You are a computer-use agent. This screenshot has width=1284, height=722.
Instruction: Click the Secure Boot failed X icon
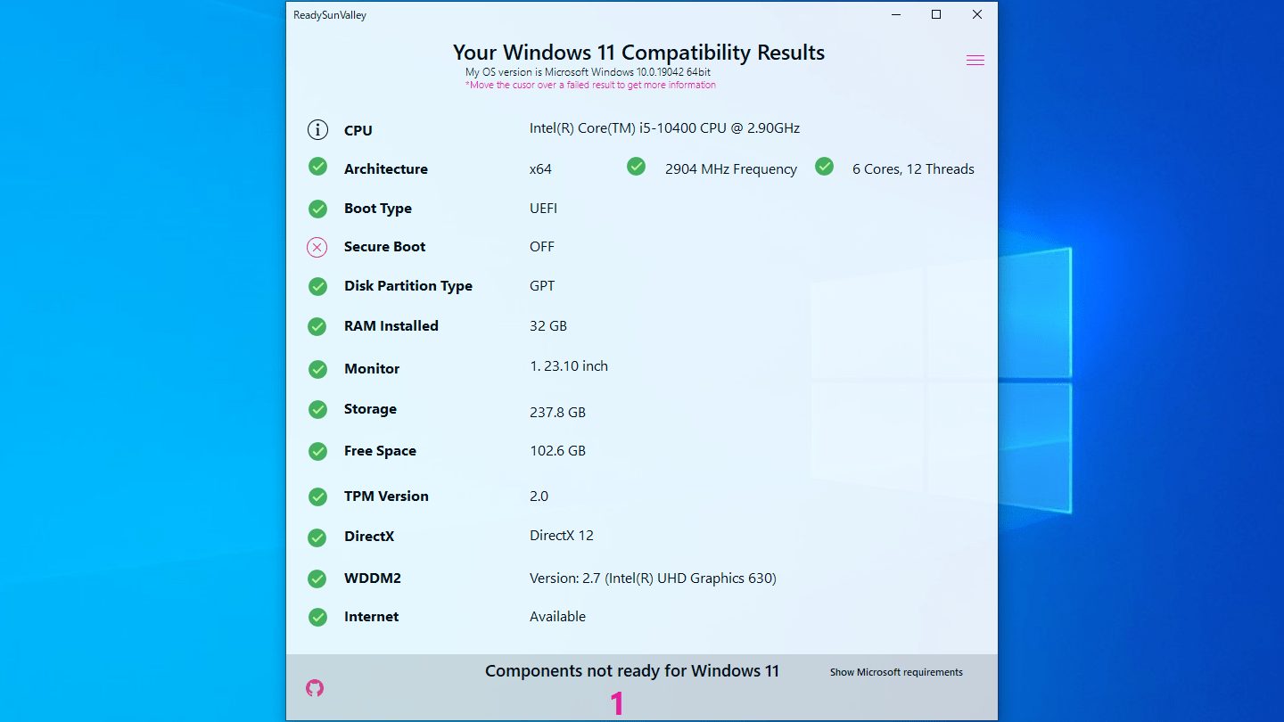pos(317,247)
